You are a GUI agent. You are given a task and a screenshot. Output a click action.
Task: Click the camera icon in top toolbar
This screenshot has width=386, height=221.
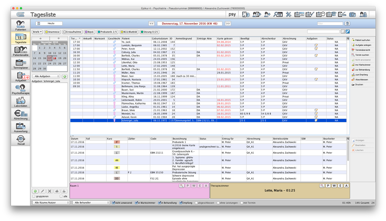353,14
